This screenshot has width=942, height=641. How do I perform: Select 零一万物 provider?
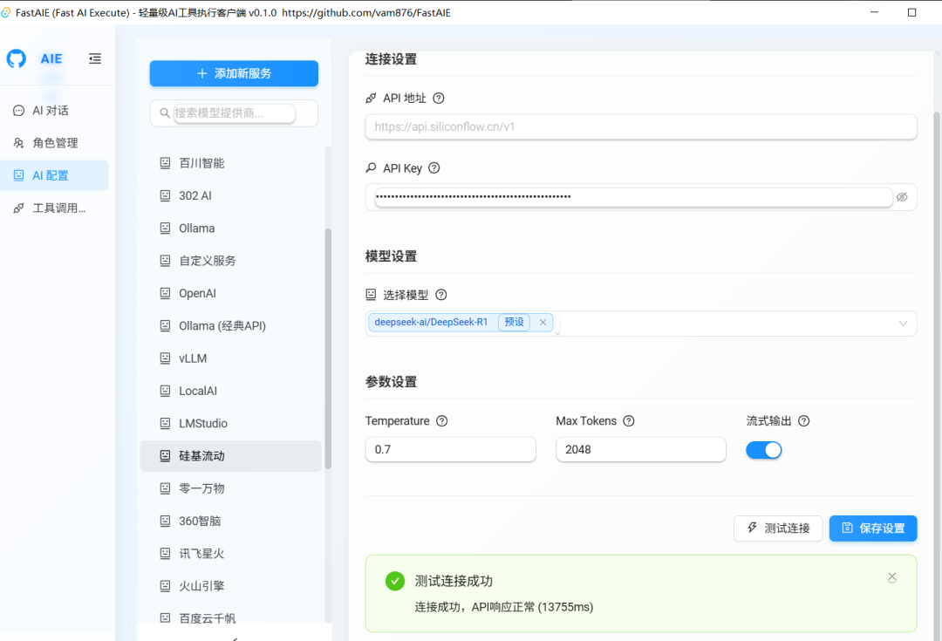coord(230,488)
